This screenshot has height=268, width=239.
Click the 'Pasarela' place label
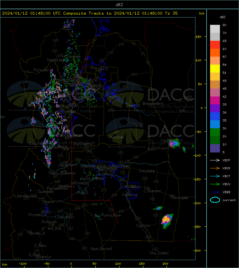43,257
